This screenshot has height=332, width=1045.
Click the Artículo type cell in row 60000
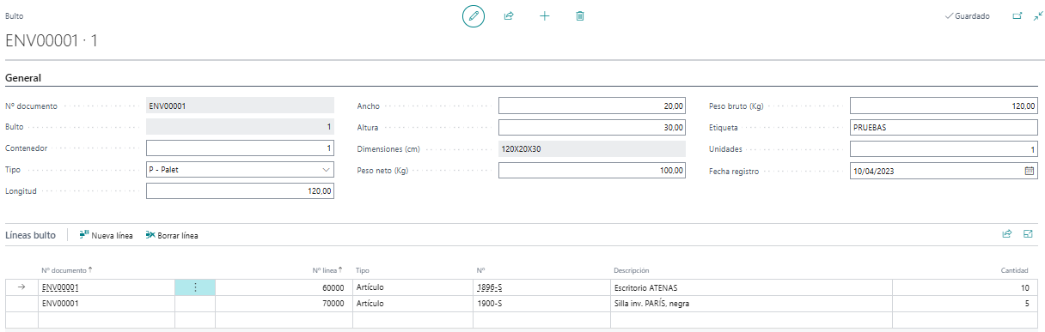412,287
